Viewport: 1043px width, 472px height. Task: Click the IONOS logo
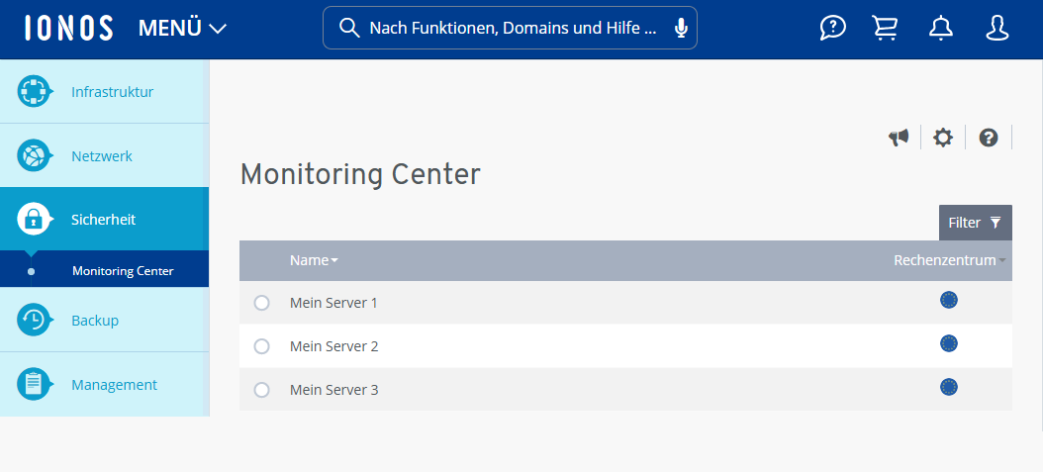pyautogui.click(x=68, y=28)
